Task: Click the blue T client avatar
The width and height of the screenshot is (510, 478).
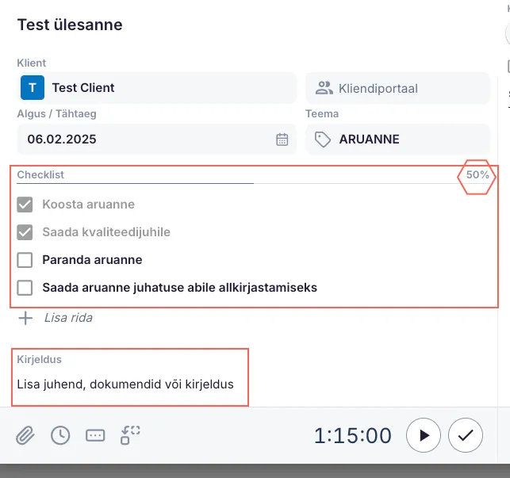Action: [33, 88]
